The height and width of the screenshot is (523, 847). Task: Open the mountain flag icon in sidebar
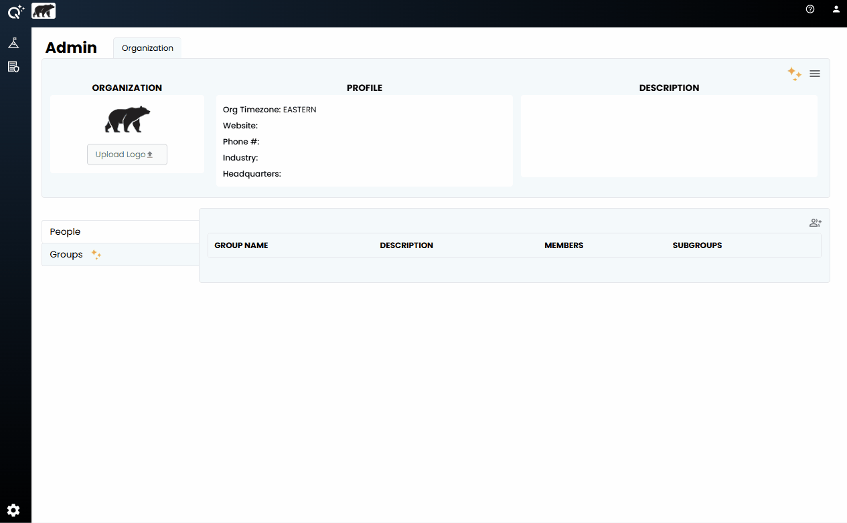pyautogui.click(x=13, y=43)
